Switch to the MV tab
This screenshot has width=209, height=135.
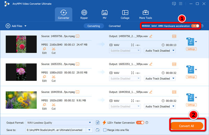[x=104, y=14]
